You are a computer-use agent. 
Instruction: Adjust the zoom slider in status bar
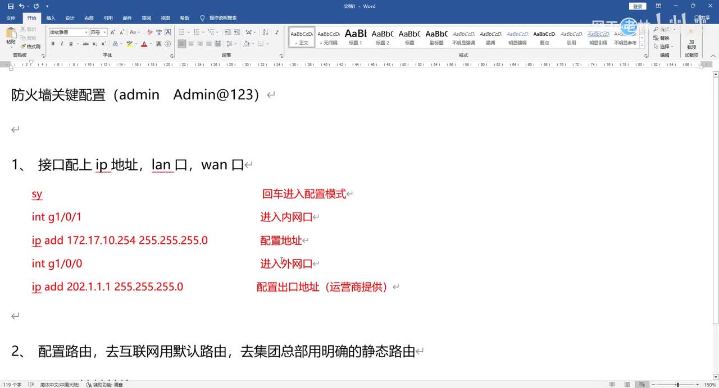(x=678, y=385)
